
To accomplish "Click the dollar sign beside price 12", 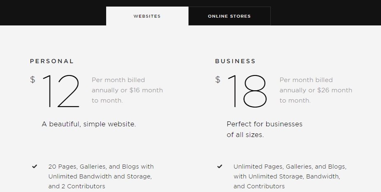I will tap(33, 80).
